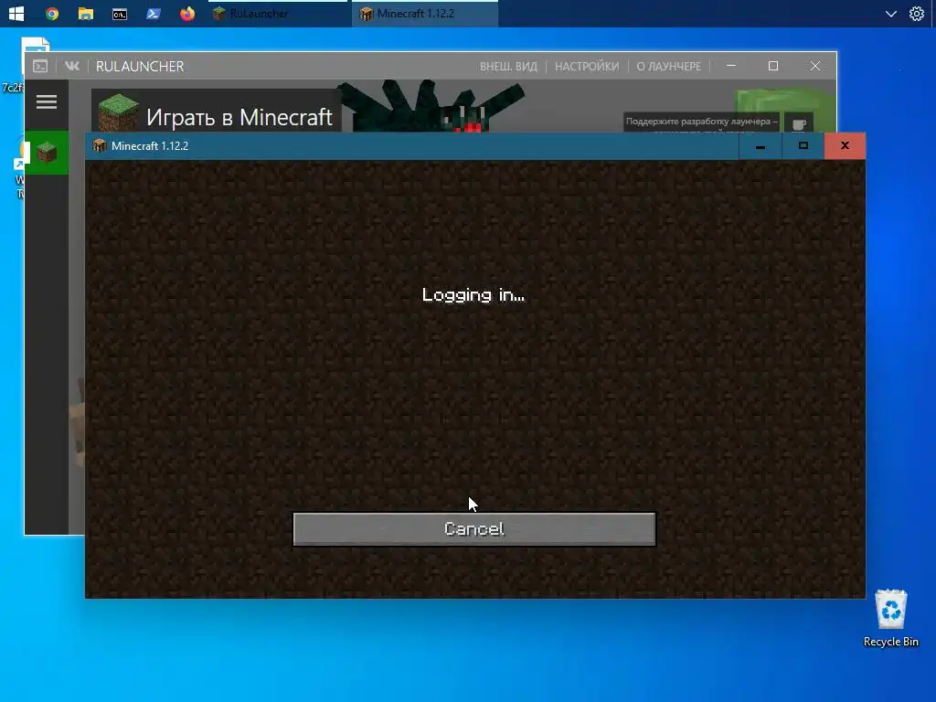936x702 pixels.
Task: Select the green grass block sidebar item
Action: point(47,153)
